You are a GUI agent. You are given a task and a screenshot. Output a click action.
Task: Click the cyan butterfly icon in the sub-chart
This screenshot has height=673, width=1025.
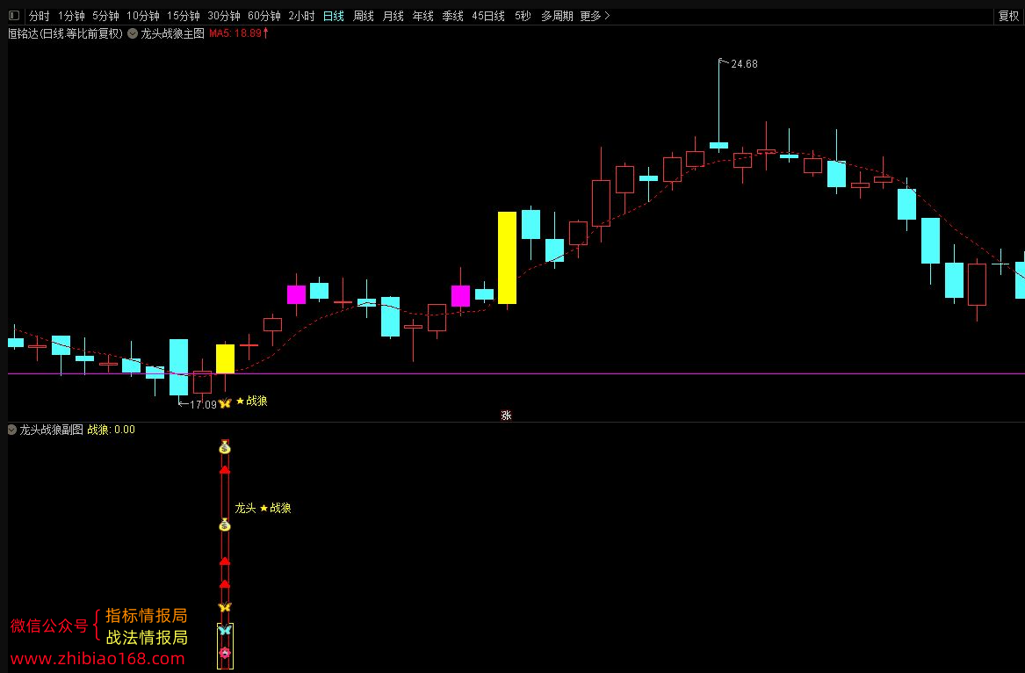click(x=225, y=630)
